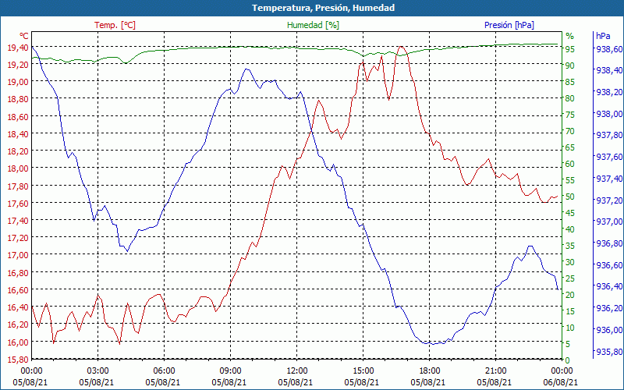The width and height of the screenshot is (624, 390).
Task: Select the blue "Presión [hPa]" legend label
Action: [509, 25]
